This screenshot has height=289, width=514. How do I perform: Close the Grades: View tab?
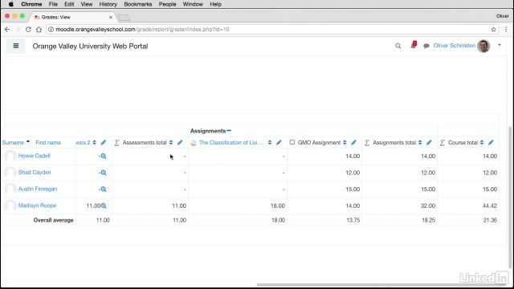(x=111, y=17)
